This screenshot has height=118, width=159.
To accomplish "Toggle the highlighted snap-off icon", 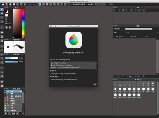I will (x=40, y=4).
